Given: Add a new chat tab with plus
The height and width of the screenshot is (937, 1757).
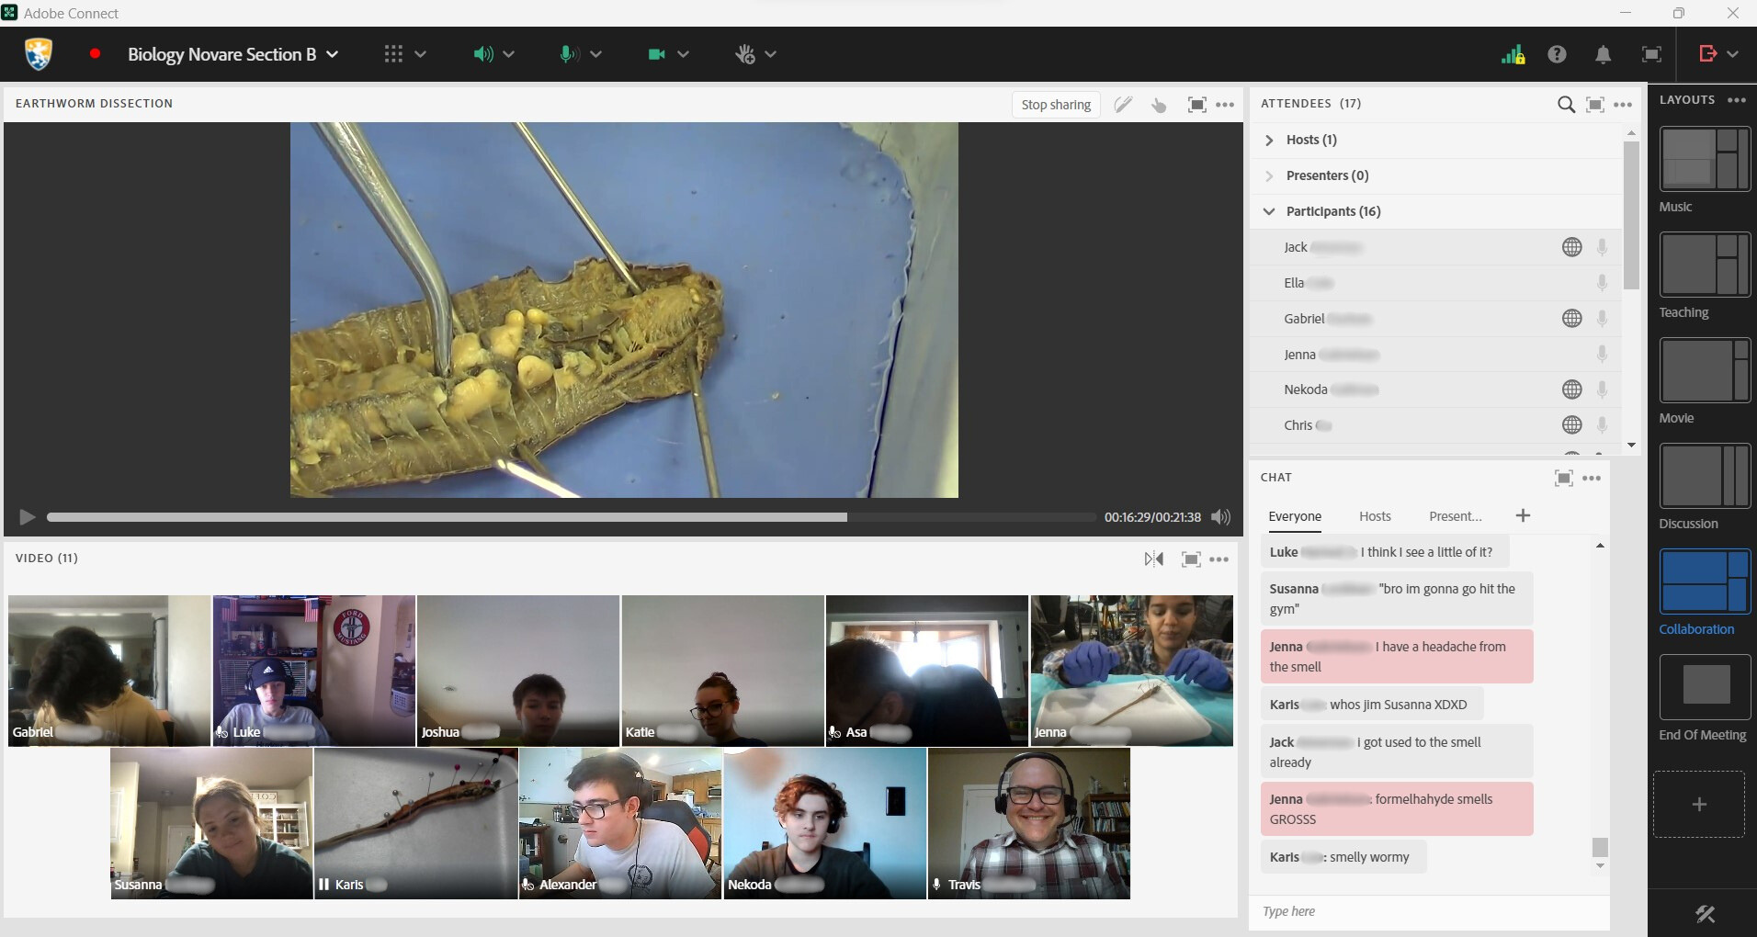Looking at the screenshot, I should pos(1523,515).
